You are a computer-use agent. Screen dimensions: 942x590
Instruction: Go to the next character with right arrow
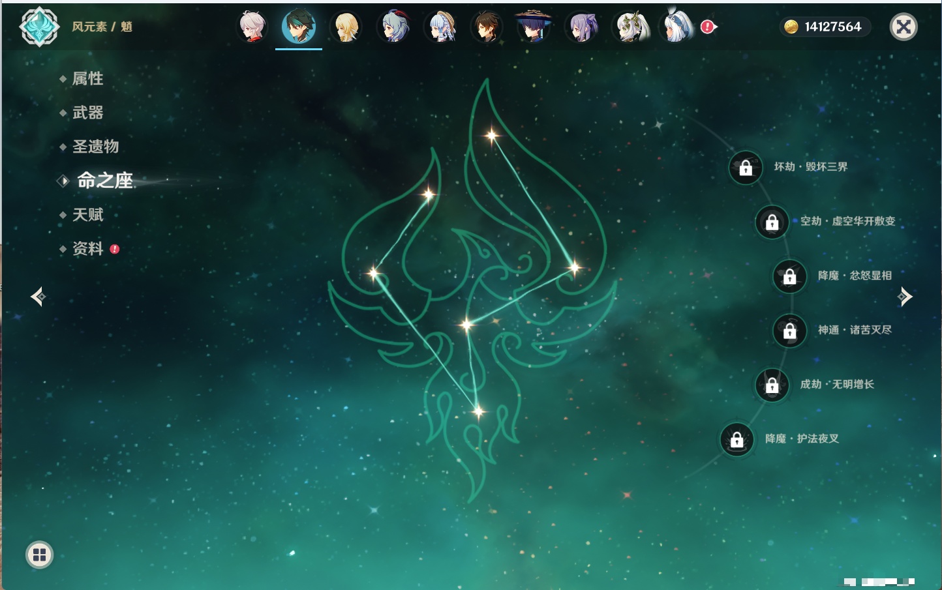coord(905,297)
